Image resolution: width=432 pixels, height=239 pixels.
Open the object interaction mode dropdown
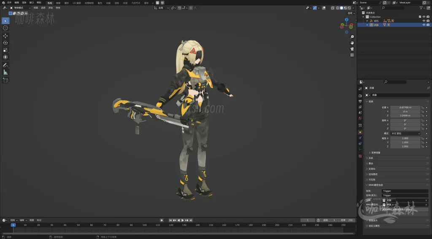(x=20, y=8)
